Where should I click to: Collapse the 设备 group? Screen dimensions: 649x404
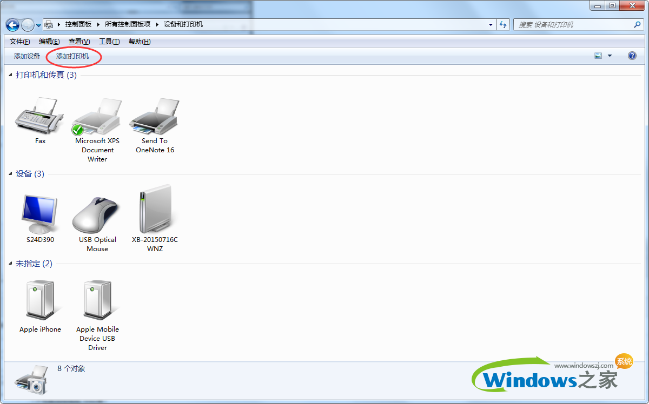click(11, 174)
